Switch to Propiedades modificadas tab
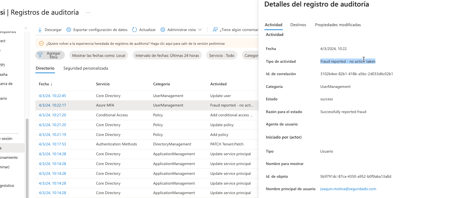The height and width of the screenshot is (198, 449). click(x=338, y=25)
